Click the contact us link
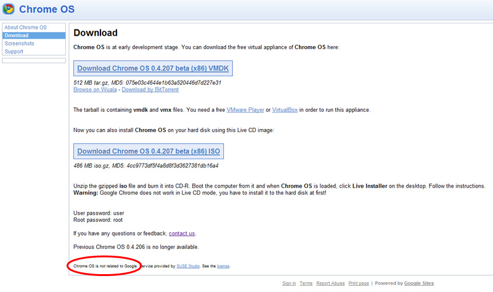The height and width of the screenshot is (292, 493). 182,234
